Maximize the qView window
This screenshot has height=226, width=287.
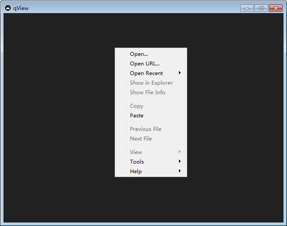(x=261, y=8)
